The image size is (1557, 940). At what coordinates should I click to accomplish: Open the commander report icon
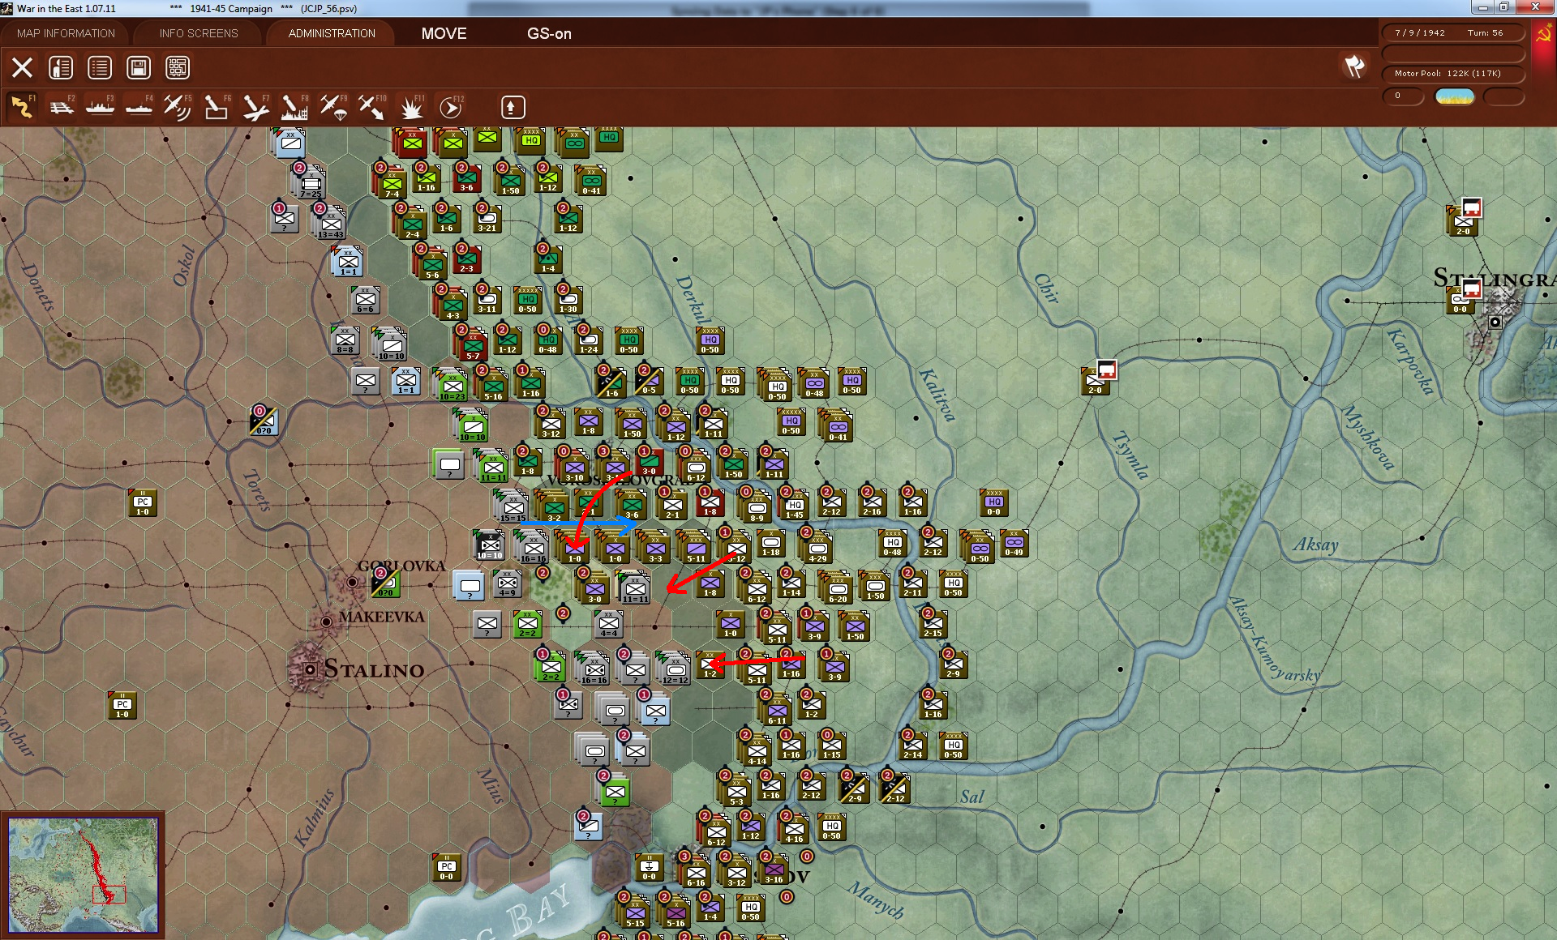[x=61, y=67]
